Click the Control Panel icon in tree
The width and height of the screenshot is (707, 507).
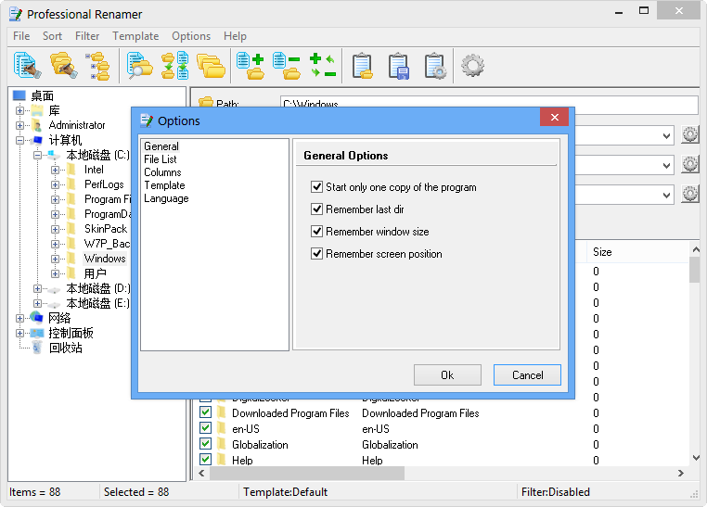click(x=37, y=333)
